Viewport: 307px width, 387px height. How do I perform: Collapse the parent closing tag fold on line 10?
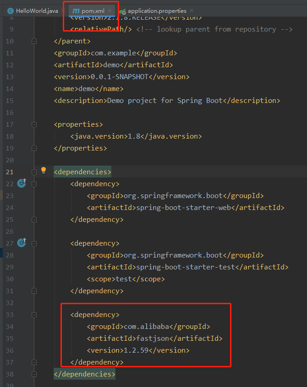(34, 41)
